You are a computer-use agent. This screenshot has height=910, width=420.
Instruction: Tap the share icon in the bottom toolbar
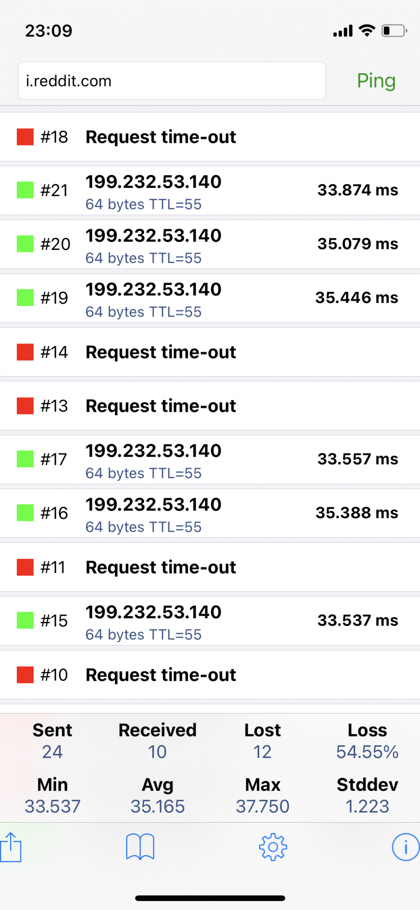click(10, 847)
